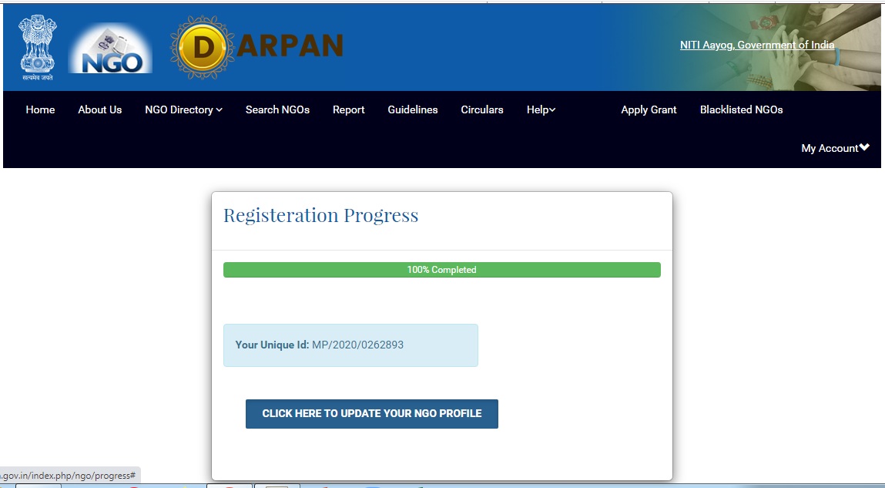The image size is (885, 488).
Task: Open the Circulars page
Action: click(x=482, y=109)
